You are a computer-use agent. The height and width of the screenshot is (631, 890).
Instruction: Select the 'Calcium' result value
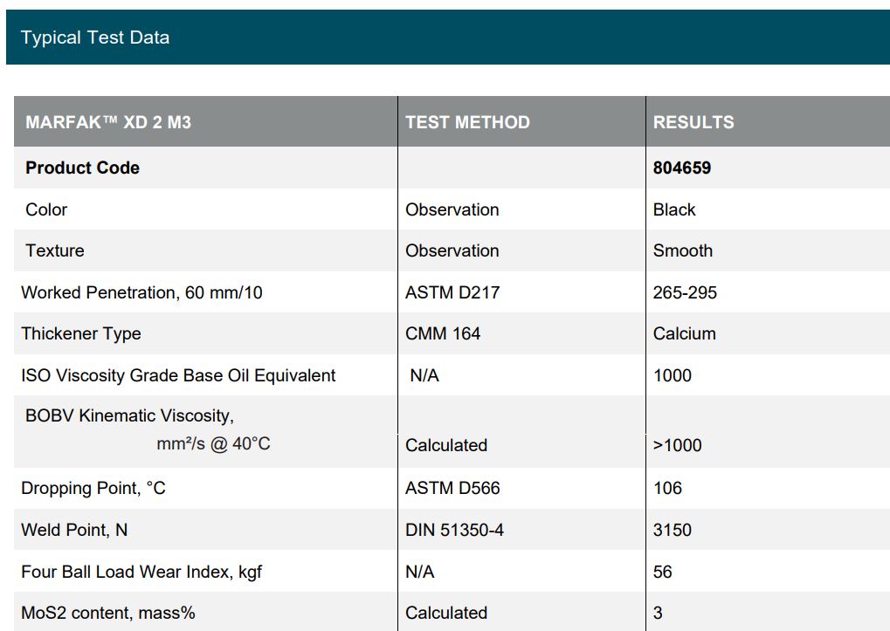pos(684,333)
